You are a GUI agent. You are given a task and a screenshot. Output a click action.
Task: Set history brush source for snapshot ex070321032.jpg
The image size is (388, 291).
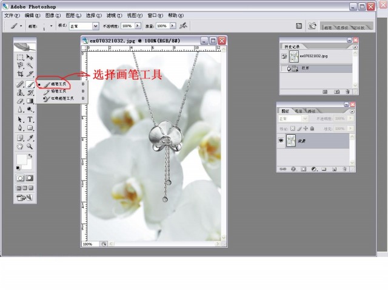(284, 56)
